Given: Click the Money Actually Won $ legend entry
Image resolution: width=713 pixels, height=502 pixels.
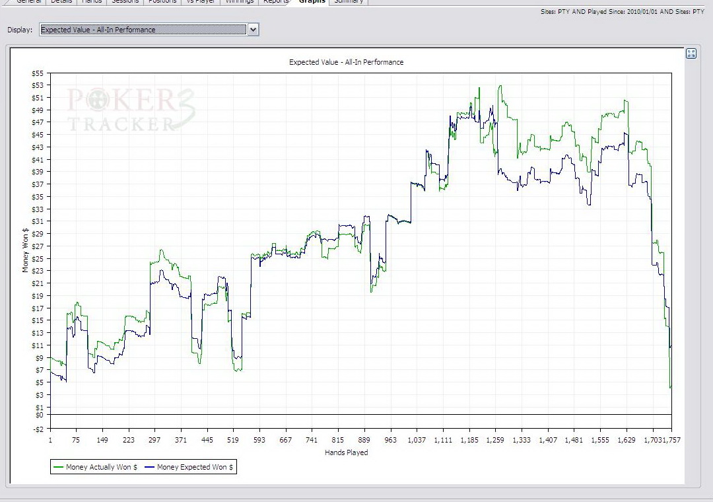Looking at the screenshot, I should pos(96,467).
